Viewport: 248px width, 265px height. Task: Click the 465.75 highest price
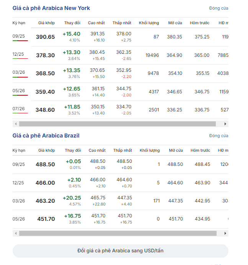[x=98, y=198]
